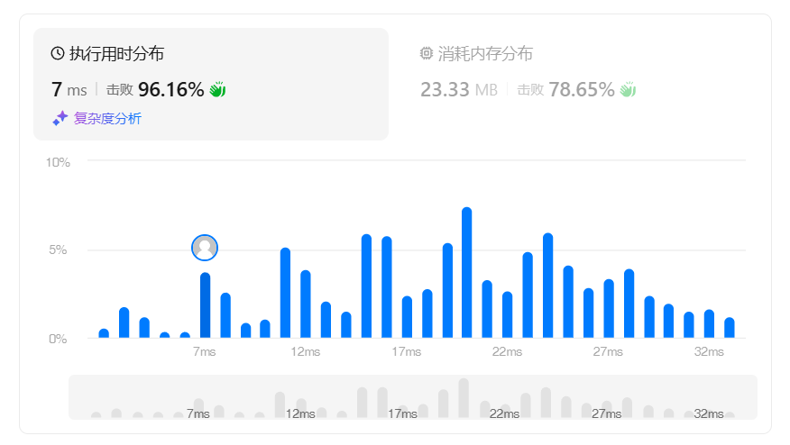Click the 22ms x-axis label under the chart

point(508,352)
